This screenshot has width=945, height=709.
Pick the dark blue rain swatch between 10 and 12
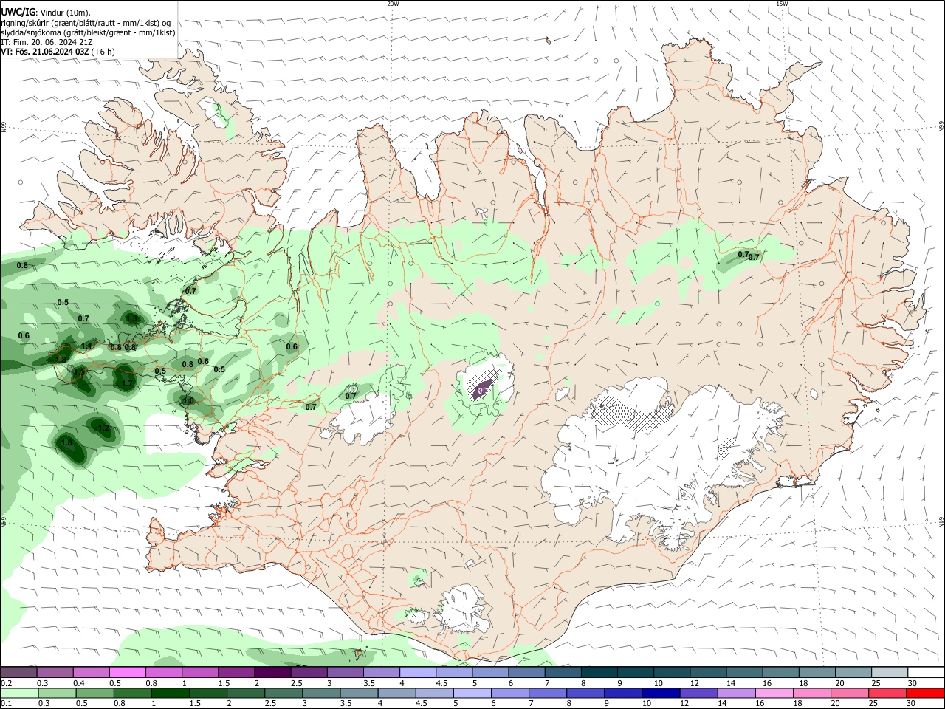[x=659, y=693]
